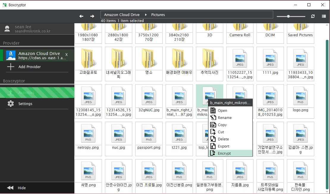
Task: Choose Copy in the context menu
Action: [x=230, y=125]
